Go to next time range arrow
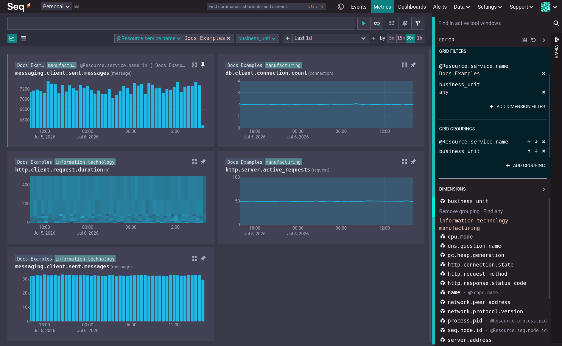562x346 pixels. point(373,38)
